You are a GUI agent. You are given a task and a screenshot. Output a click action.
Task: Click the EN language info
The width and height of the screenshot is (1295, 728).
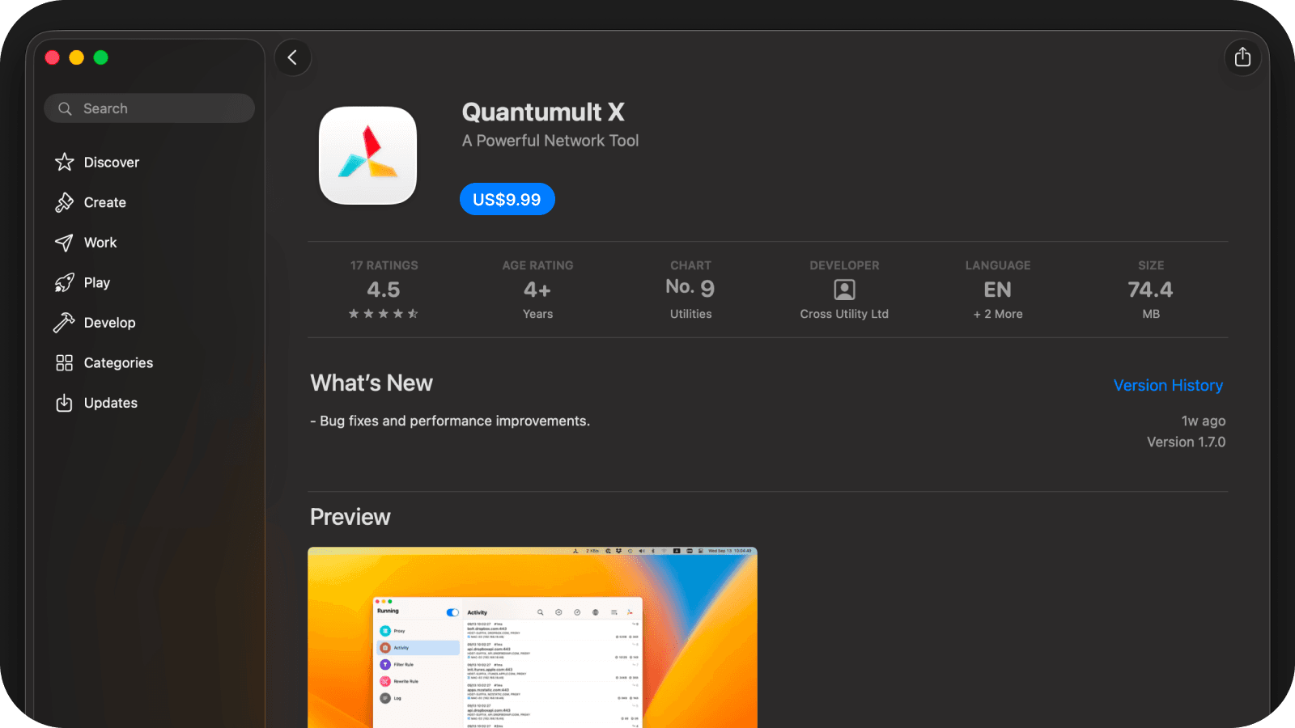tap(998, 290)
